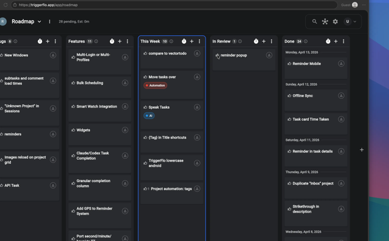Image resolution: width=389 pixels, height=241 pixels.
Task: Add a task to Done column
Action: (336, 41)
